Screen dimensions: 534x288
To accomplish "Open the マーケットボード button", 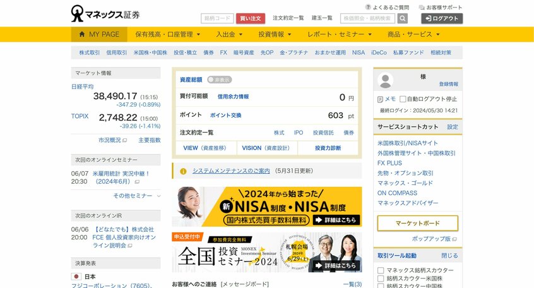I will click(417, 223).
